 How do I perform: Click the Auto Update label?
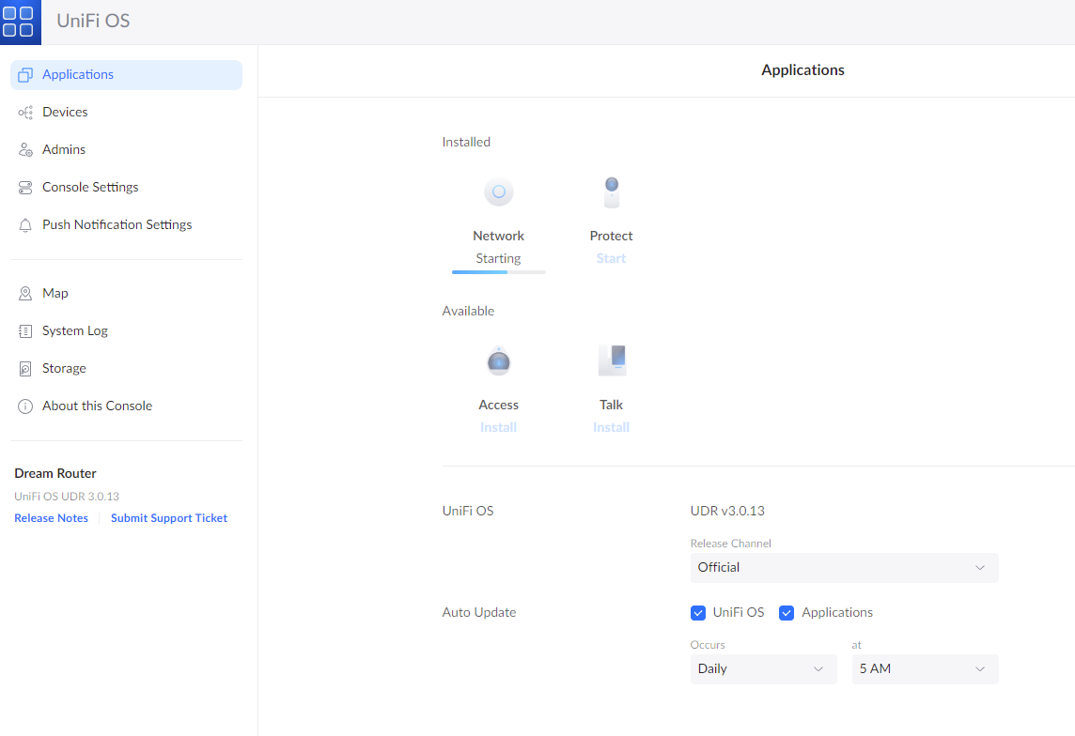(479, 613)
